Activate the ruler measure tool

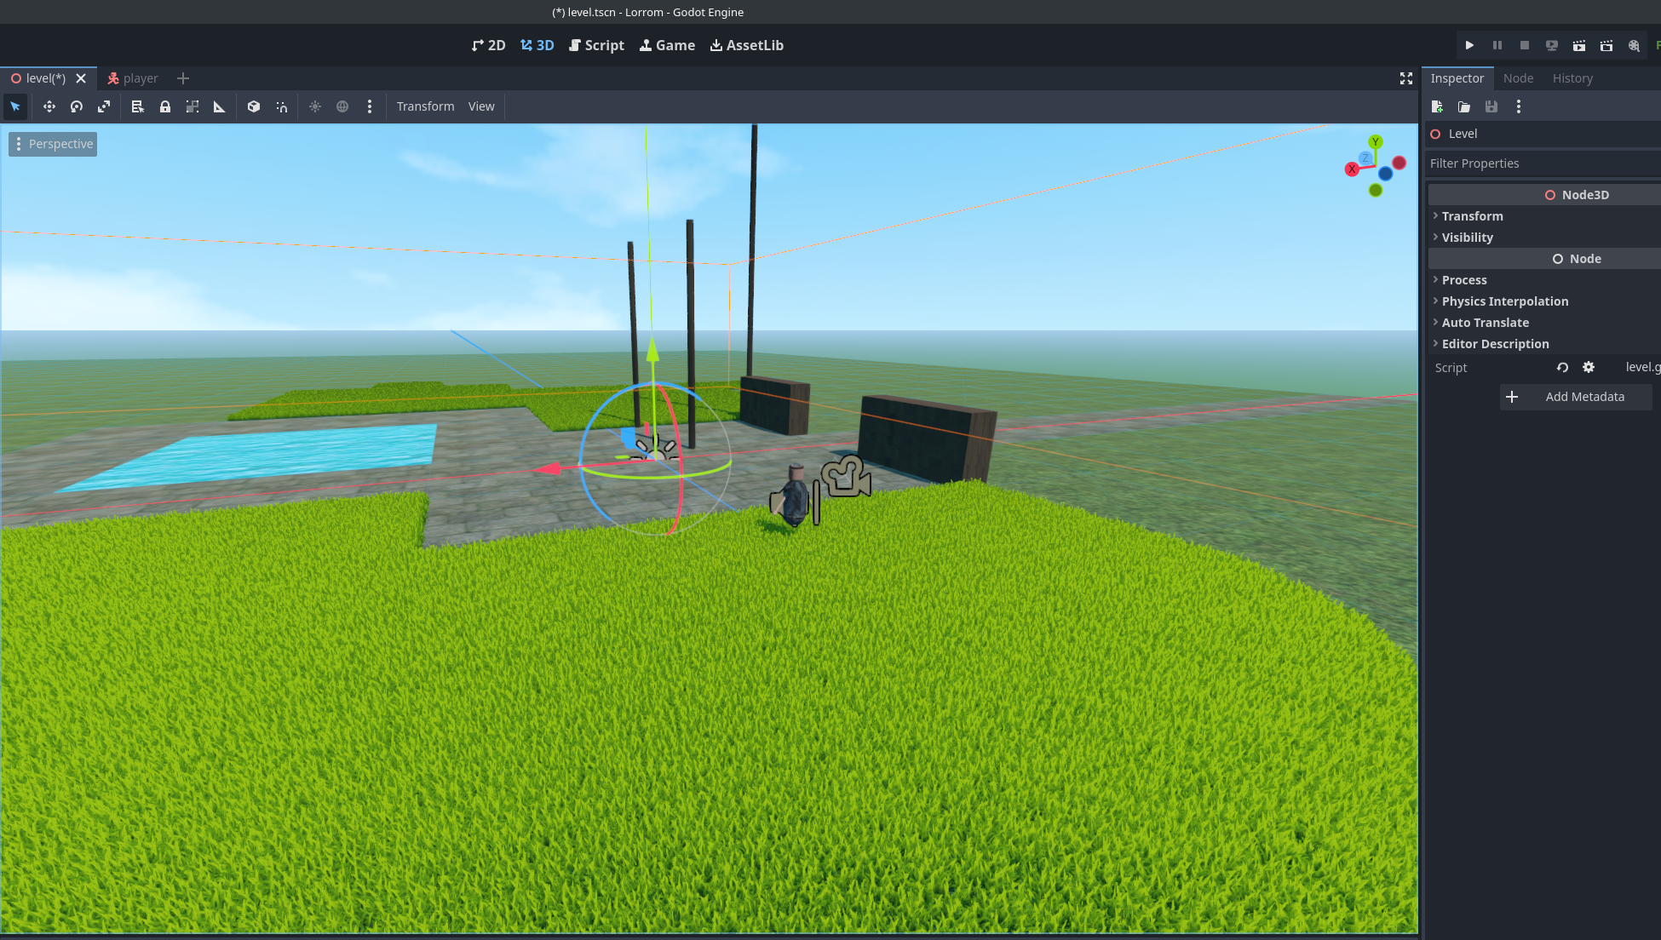point(220,106)
